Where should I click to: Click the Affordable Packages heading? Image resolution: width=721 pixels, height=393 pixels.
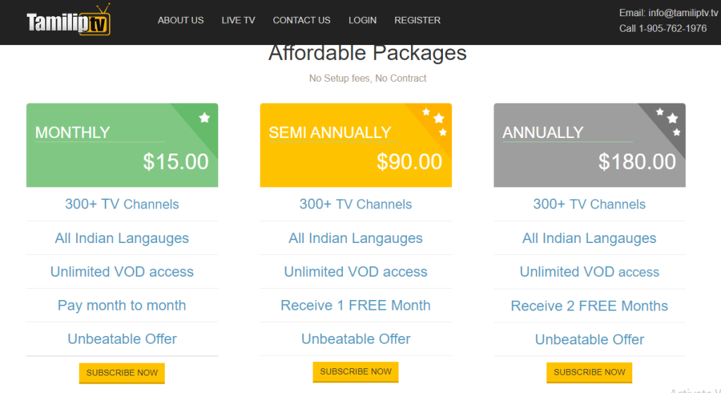pyautogui.click(x=367, y=54)
